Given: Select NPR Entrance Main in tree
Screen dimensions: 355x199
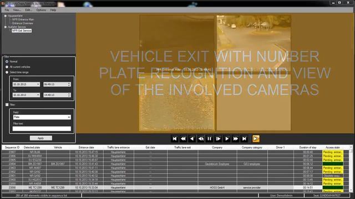Looking at the screenshot, I should click(x=23, y=19).
